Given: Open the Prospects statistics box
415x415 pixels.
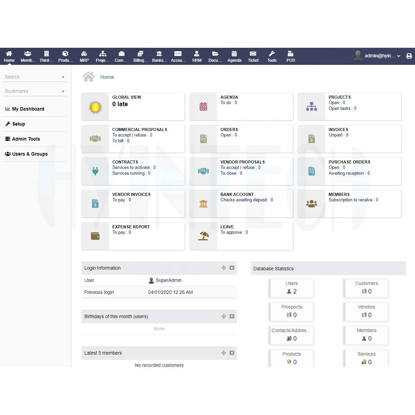Looking at the screenshot, I should (x=291, y=311).
